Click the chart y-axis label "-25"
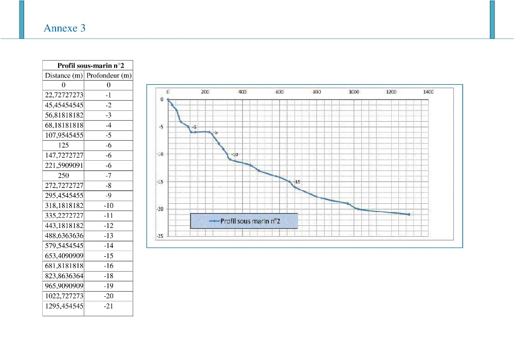The image size is (514, 363). click(160, 236)
